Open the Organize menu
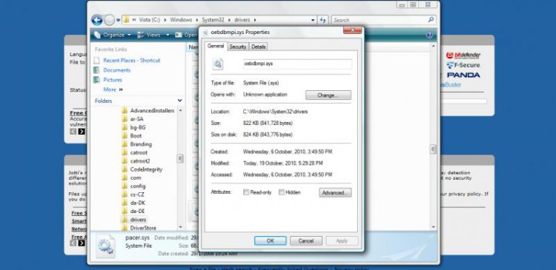The width and height of the screenshot is (556, 270). click(113, 35)
